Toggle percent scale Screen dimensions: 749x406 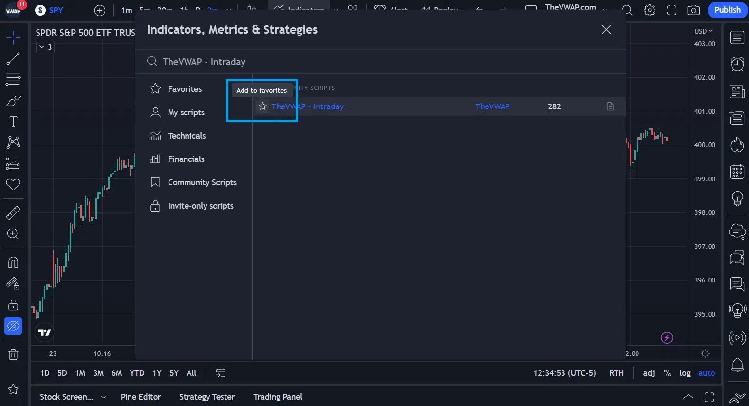pos(667,373)
